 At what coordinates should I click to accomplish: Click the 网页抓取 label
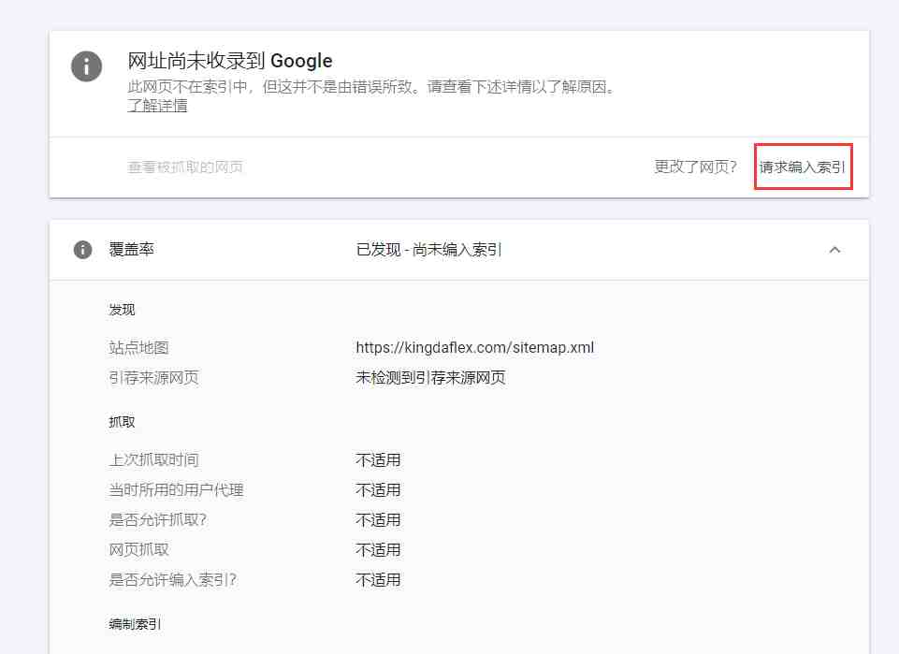click(138, 550)
